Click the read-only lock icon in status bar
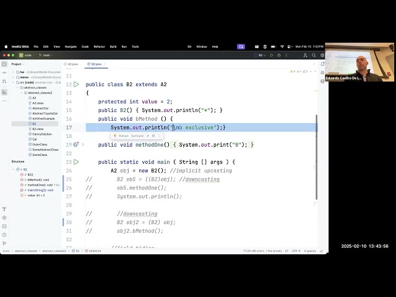The width and height of the screenshot is (396, 297). [x=322, y=251]
